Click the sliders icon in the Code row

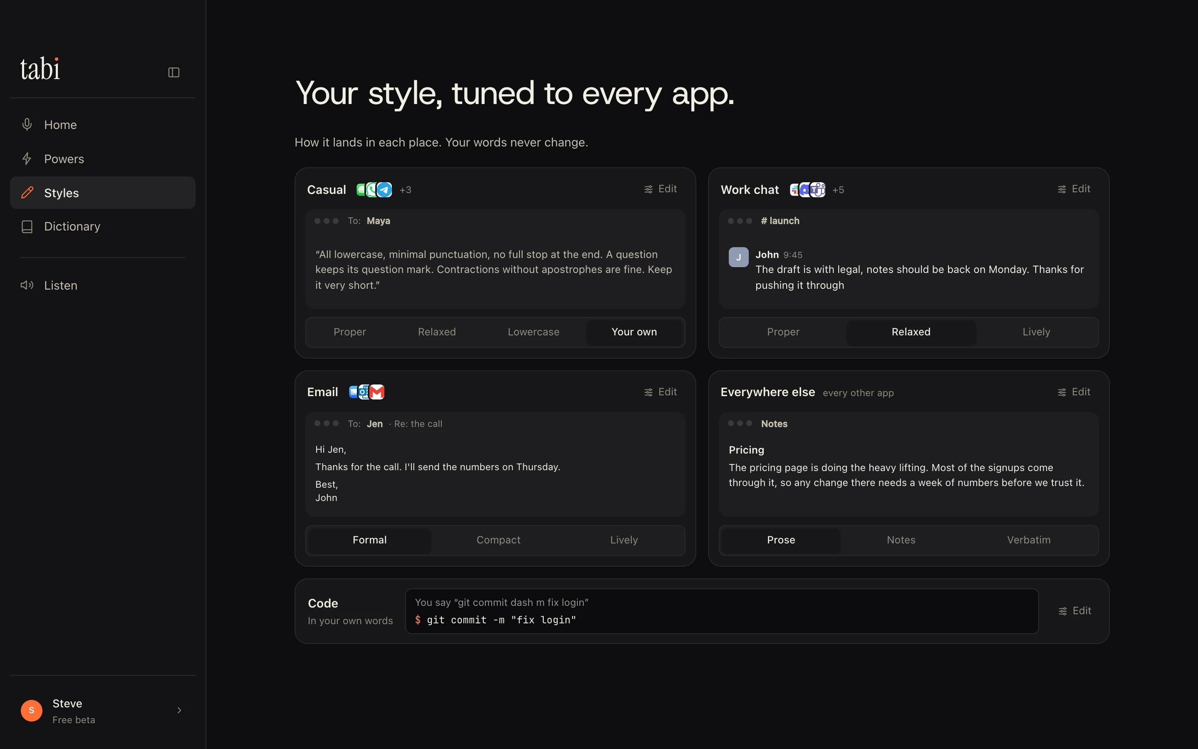tap(1062, 611)
